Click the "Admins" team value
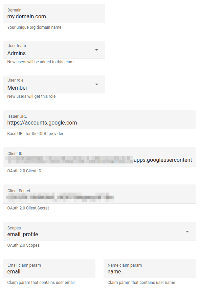This screenshot has width=199, height=289. [16, 53]
